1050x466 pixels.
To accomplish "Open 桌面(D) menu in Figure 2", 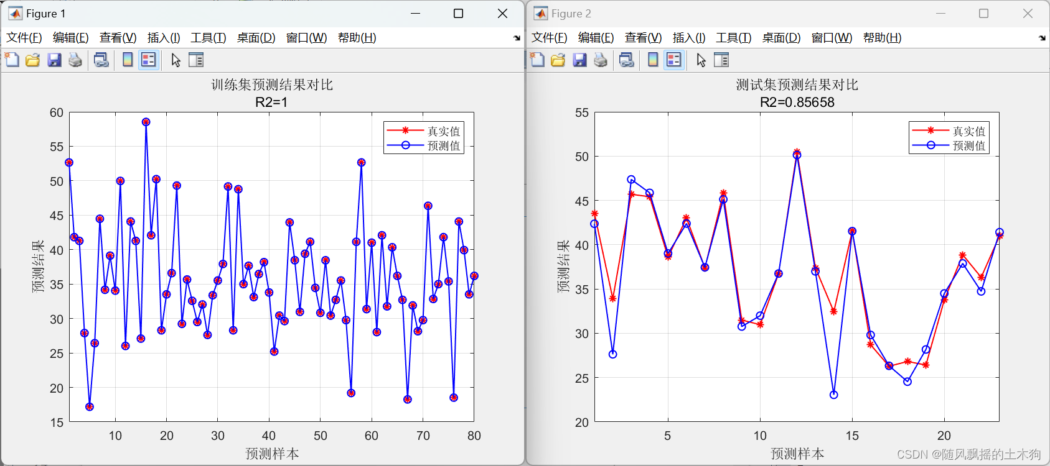I will point(782,38).
